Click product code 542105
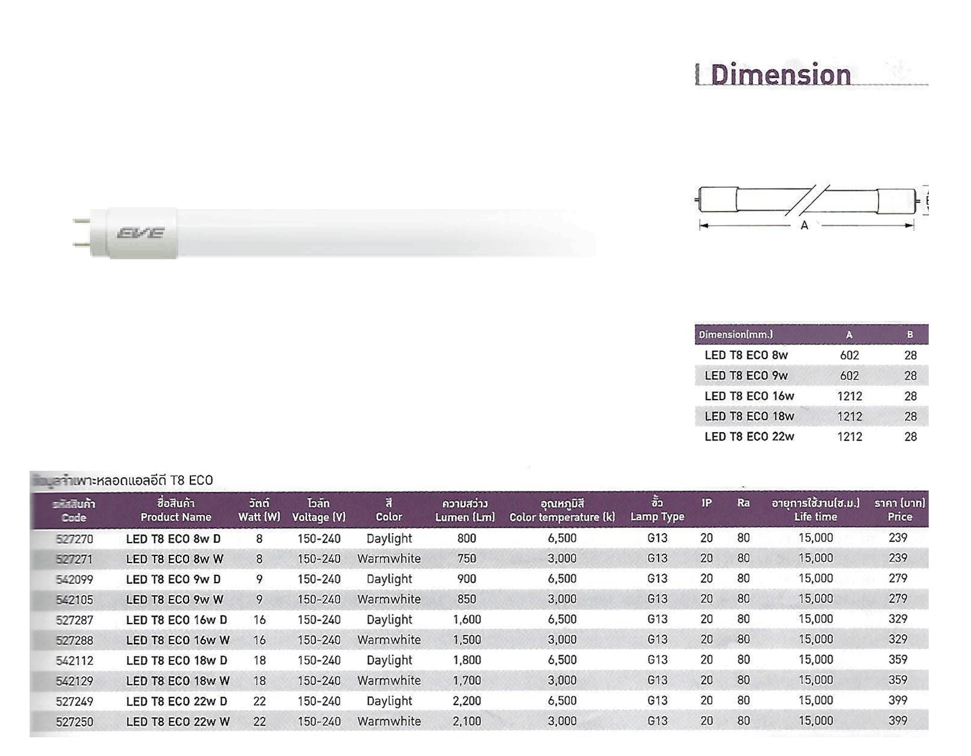 click(x=74, y=600)
